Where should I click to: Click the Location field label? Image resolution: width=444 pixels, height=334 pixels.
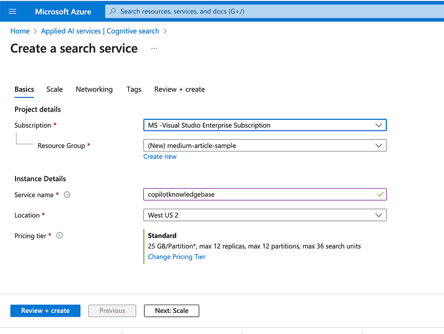[x=27, y=215]
